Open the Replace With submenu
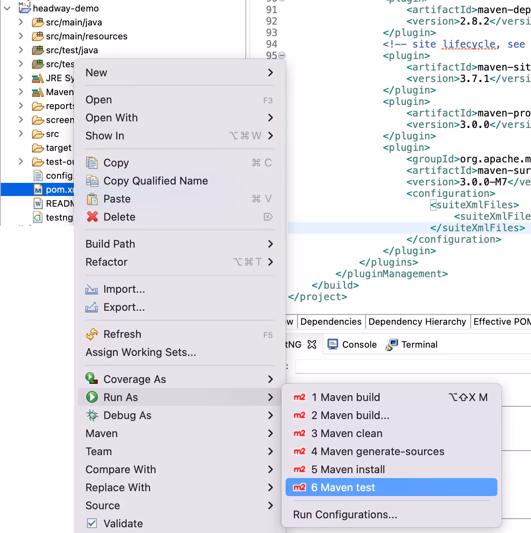531x533 pixels. pyautogui.click(x=179, y=487)
